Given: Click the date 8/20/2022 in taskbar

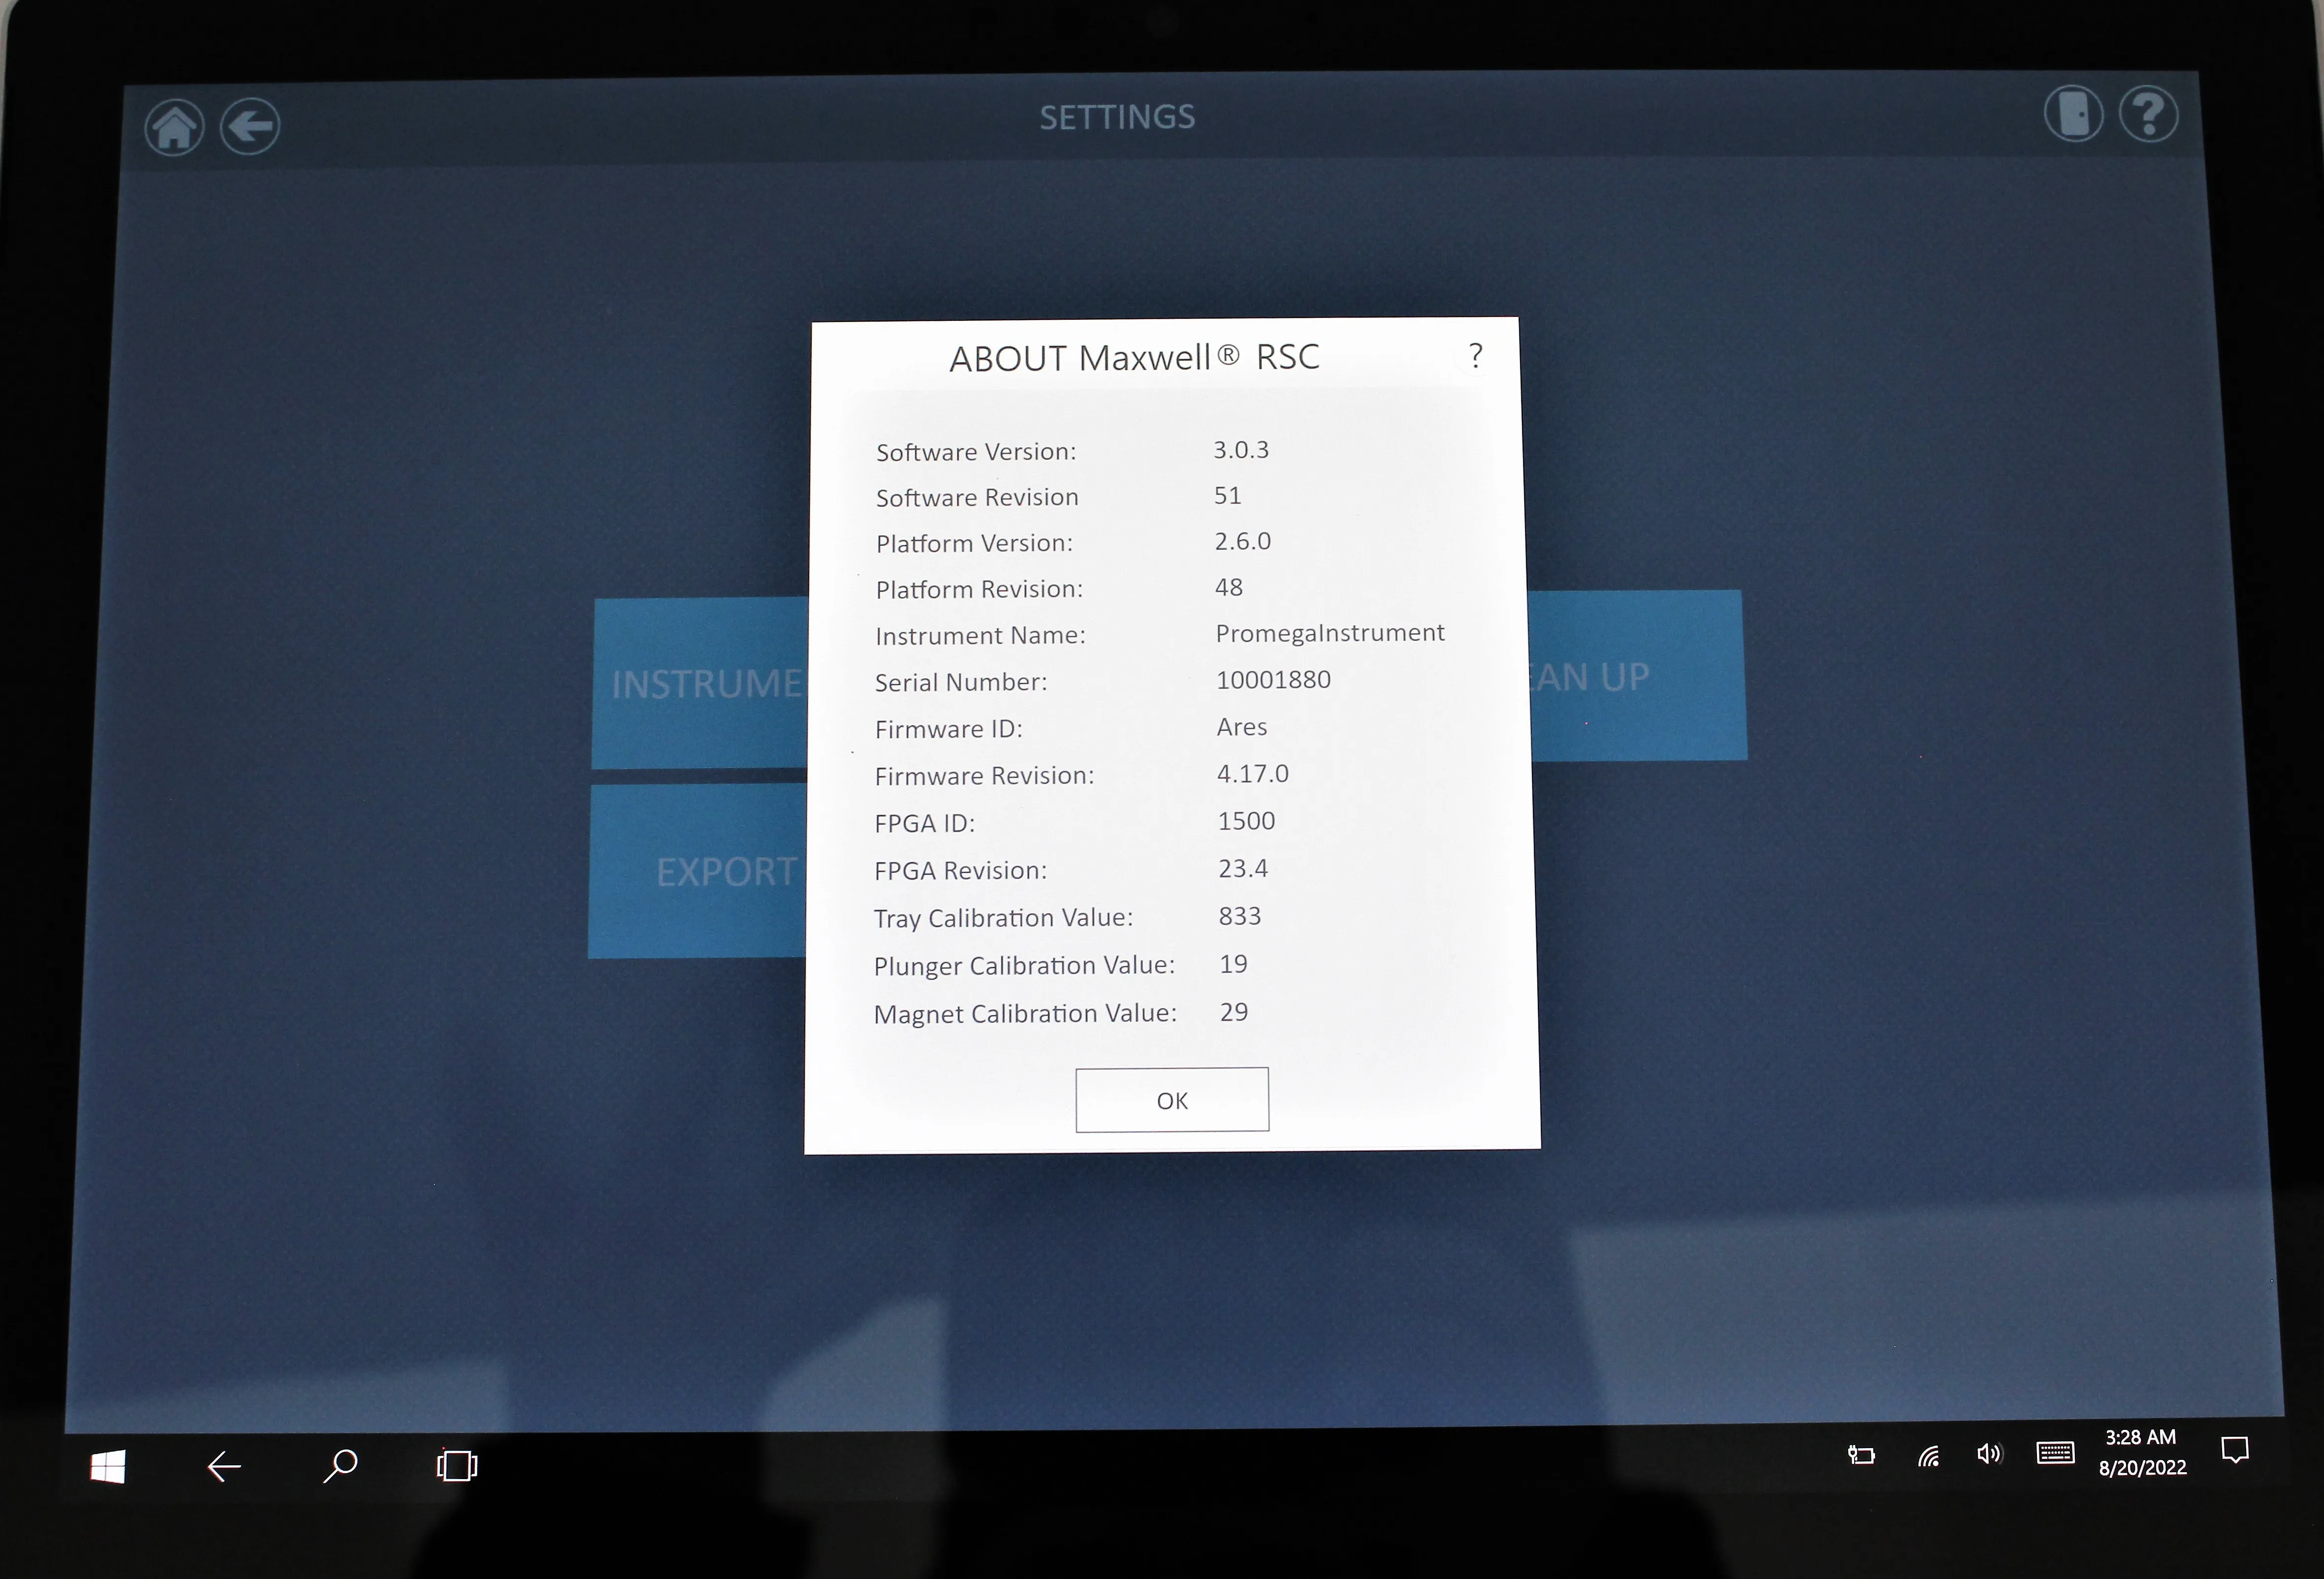Looking at the screenshot, I should click(x=2142, y=1467).
